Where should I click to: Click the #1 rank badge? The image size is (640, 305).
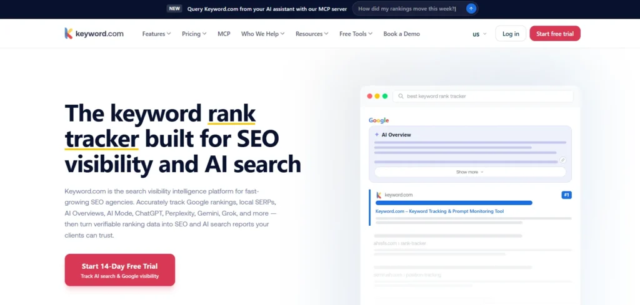566,195
